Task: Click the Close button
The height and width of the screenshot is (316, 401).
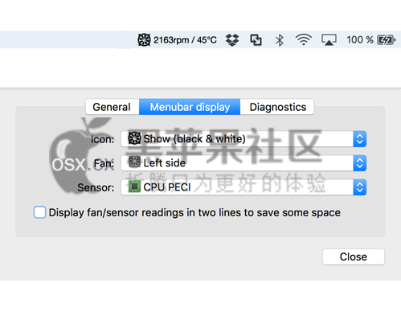Action: click(354, 256)
